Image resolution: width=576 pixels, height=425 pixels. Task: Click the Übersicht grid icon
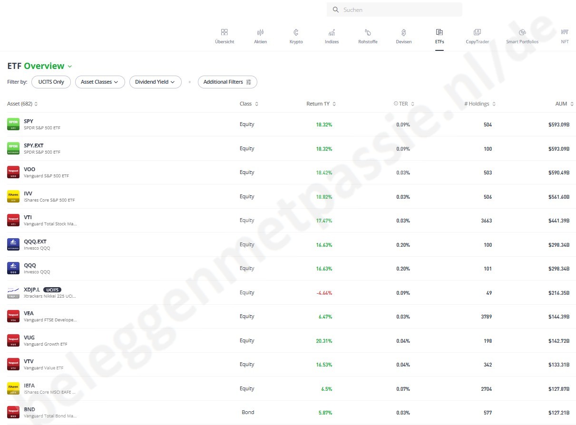coord(225,32)
